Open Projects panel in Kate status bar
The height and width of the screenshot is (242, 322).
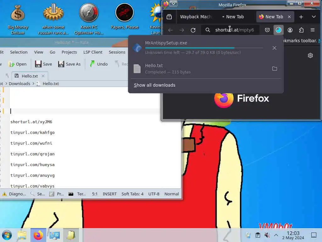[57, 194]
